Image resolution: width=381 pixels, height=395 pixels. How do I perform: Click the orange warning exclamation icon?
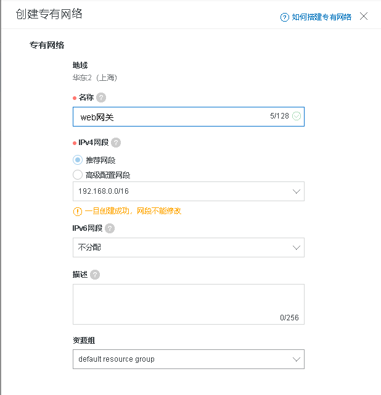pyautogui.click(x=78, y=211)
